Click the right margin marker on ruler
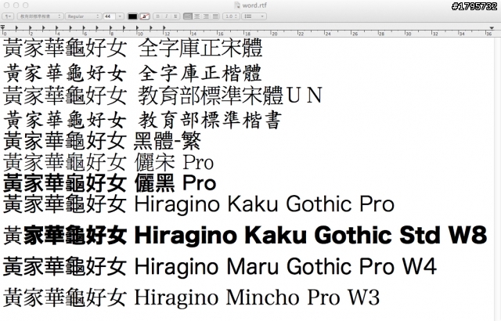Screen dimensions: 501x321 [x=492, y=28]
